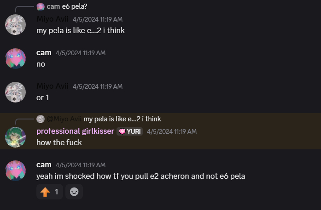
Task: Click cam username above "yeah im shocked" message
Action: click(44, 165)
